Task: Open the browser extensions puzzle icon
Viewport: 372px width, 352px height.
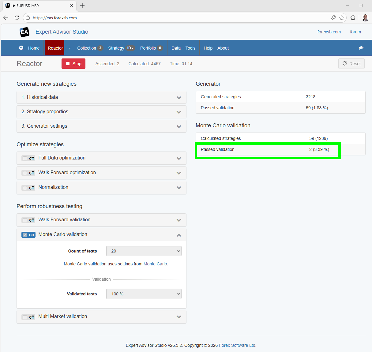Action: [x=353, y=18]
